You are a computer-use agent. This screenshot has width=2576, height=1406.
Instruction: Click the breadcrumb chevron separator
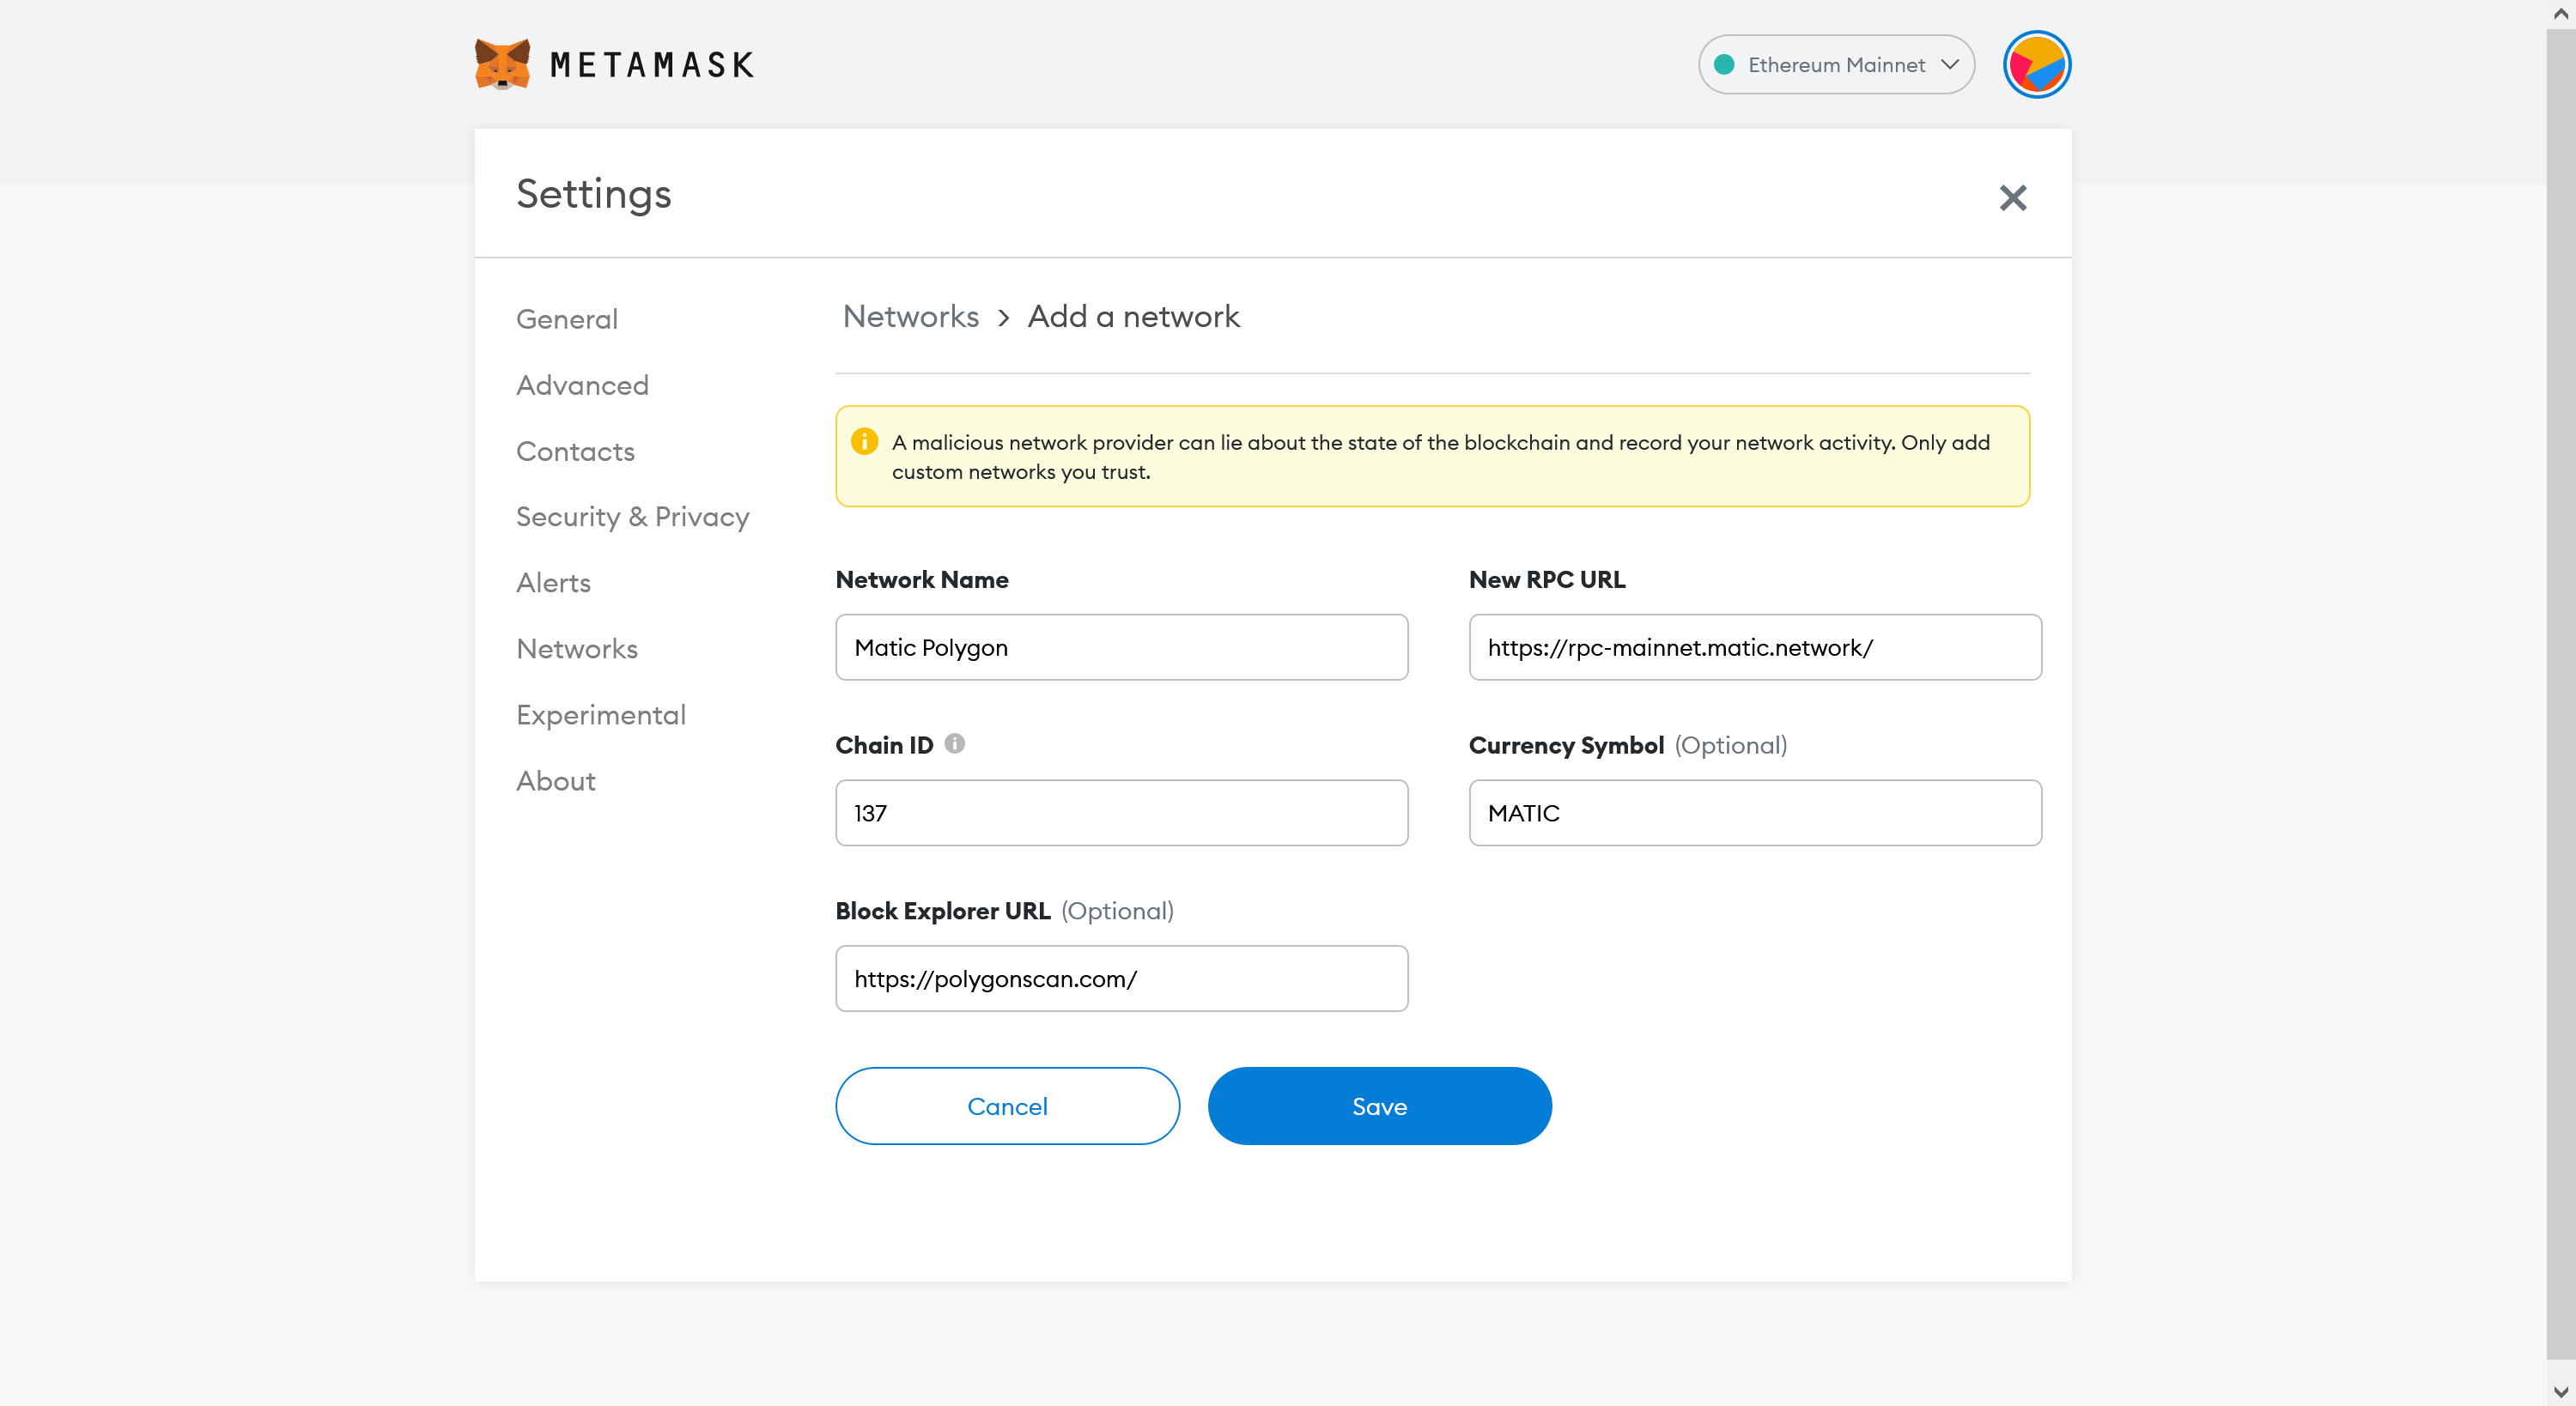point(1003,318)
